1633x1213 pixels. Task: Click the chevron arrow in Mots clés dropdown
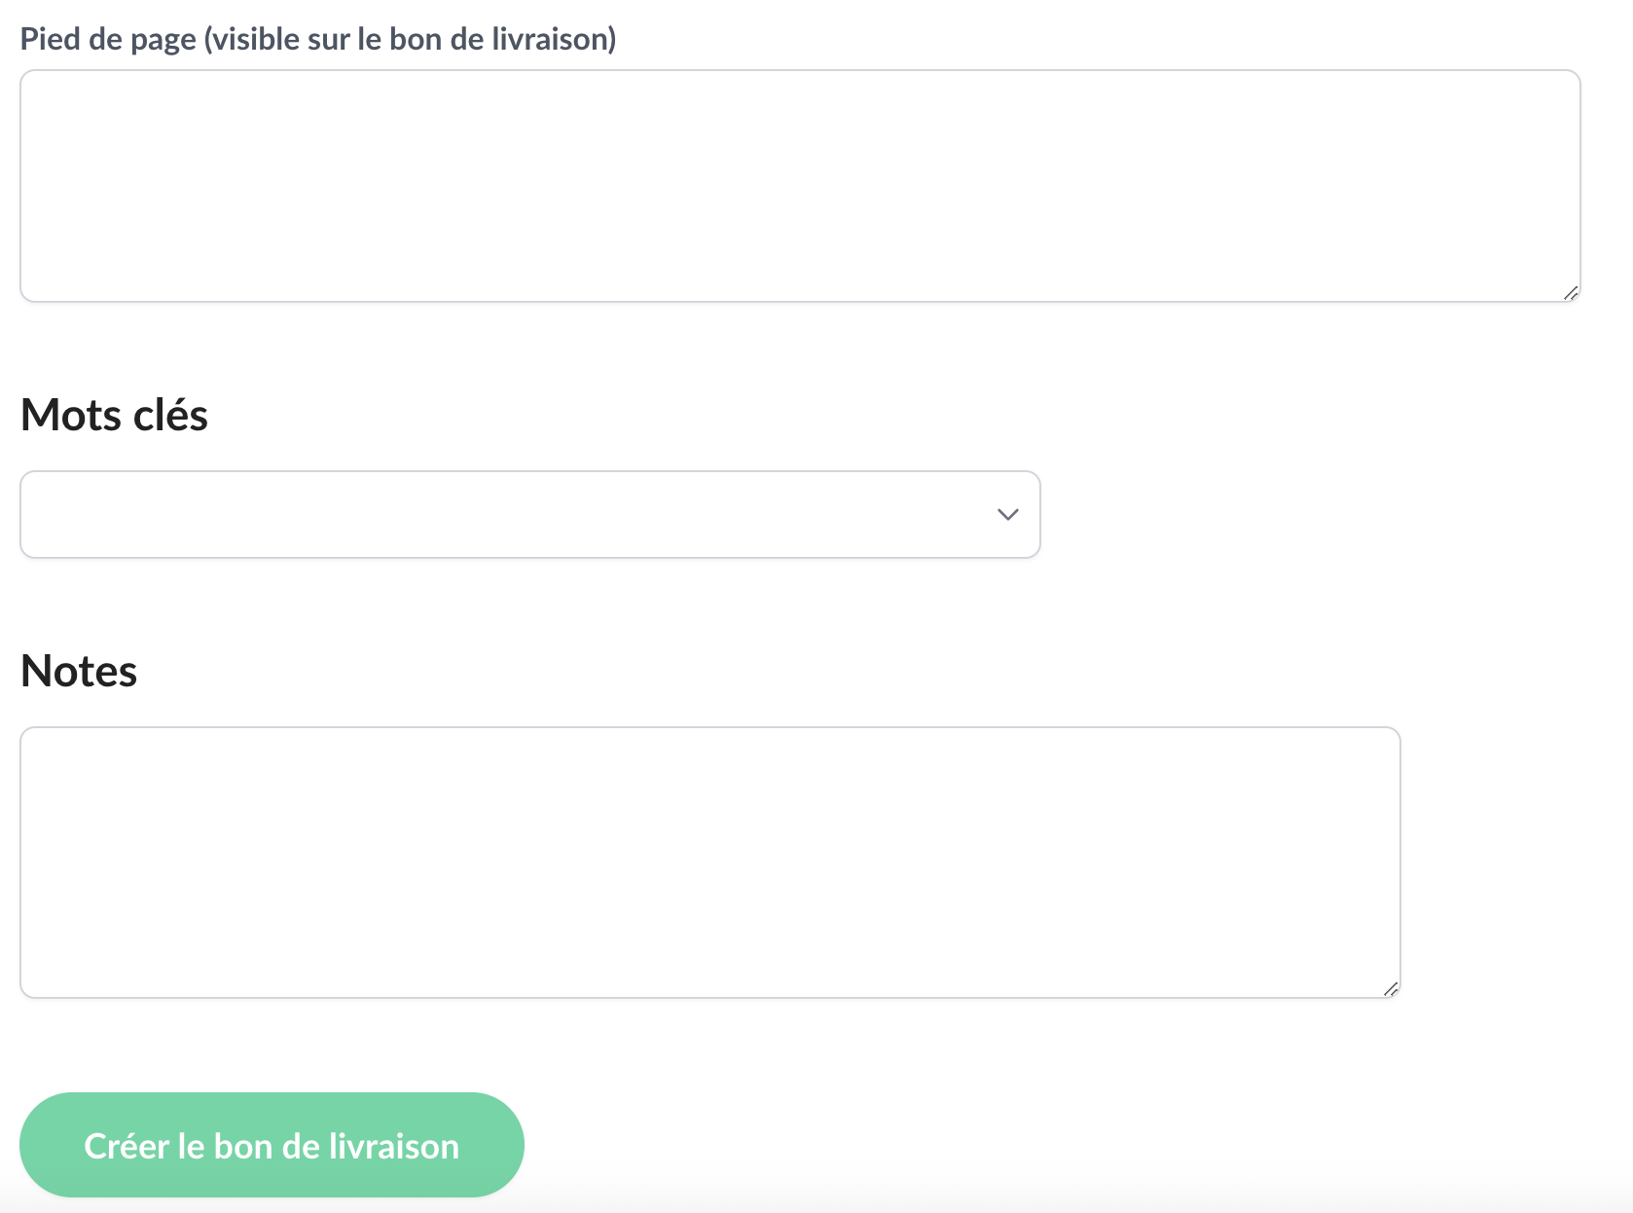[x=1007, y=514]
